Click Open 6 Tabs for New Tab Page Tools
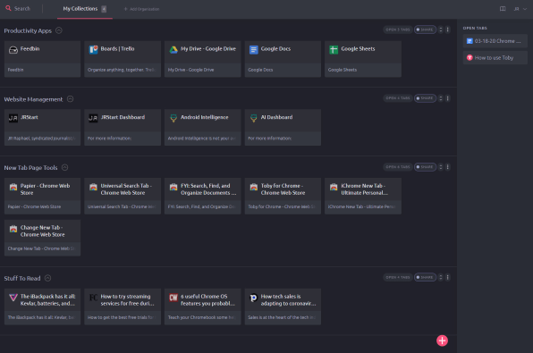The width and height of the screenshot is (533, 353). point(398,167)
